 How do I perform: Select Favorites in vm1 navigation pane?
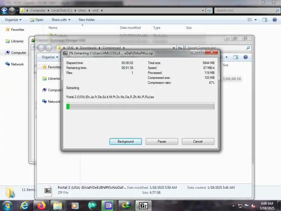tap(18, 30)
